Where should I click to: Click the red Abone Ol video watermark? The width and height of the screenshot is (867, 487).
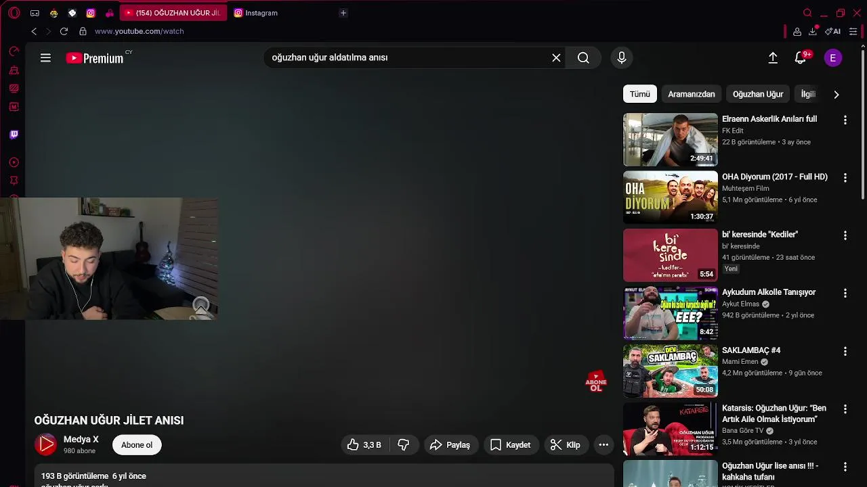[596, 382]
